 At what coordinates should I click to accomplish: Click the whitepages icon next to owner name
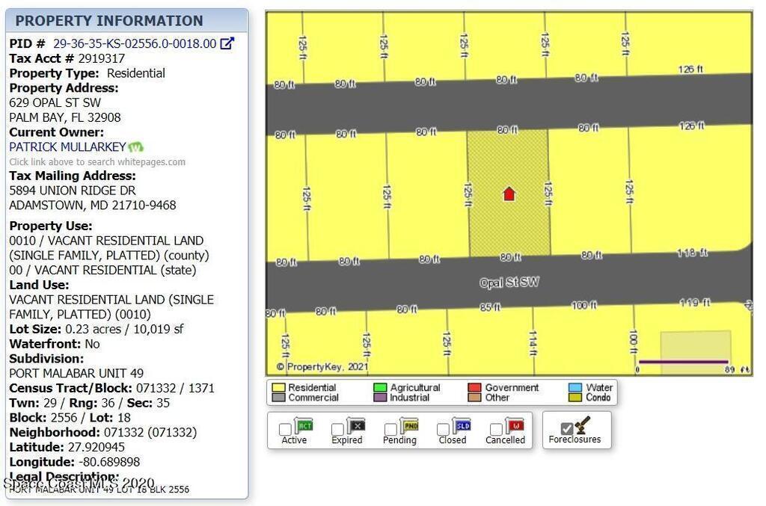click(136, 147)
